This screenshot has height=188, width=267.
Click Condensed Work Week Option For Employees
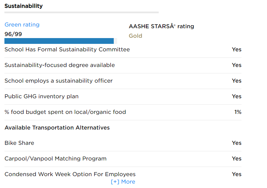tap(70, 174)
